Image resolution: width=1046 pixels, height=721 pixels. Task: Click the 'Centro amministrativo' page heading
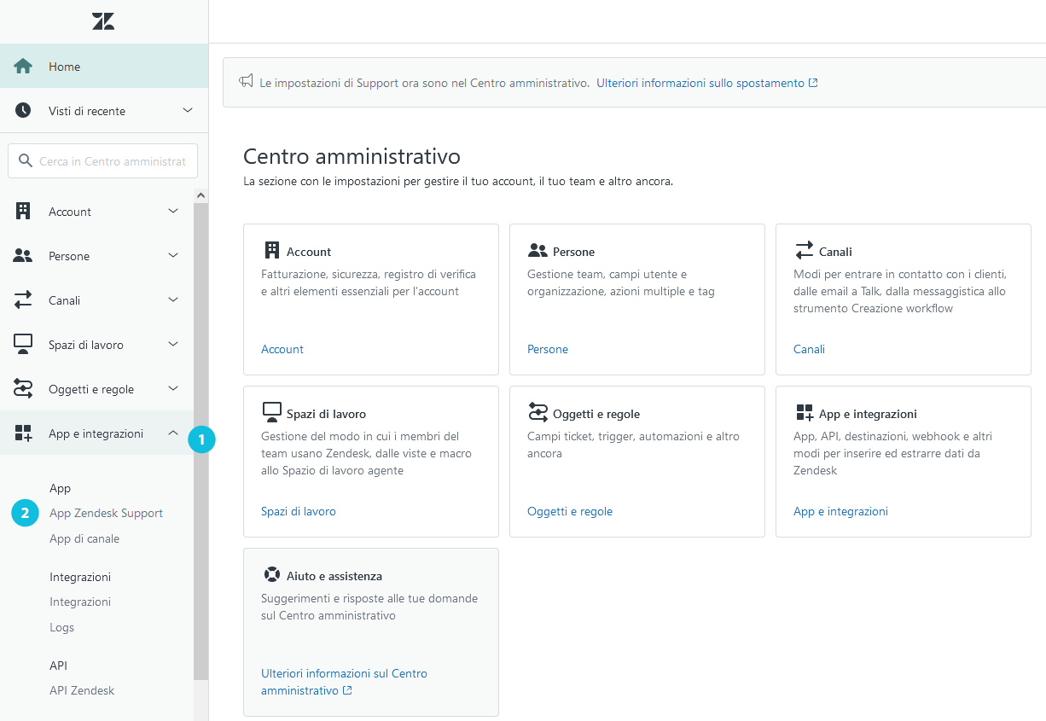coord(352,156)
